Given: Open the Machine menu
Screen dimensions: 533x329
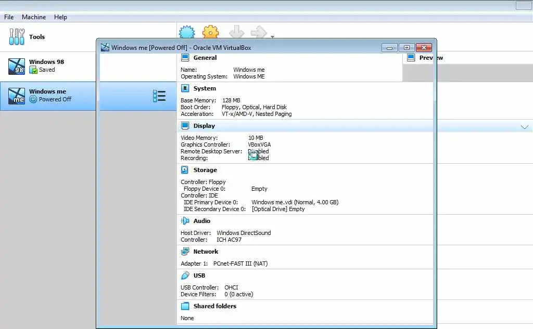Looking at the screenshot, I should (x=34, y=17).
